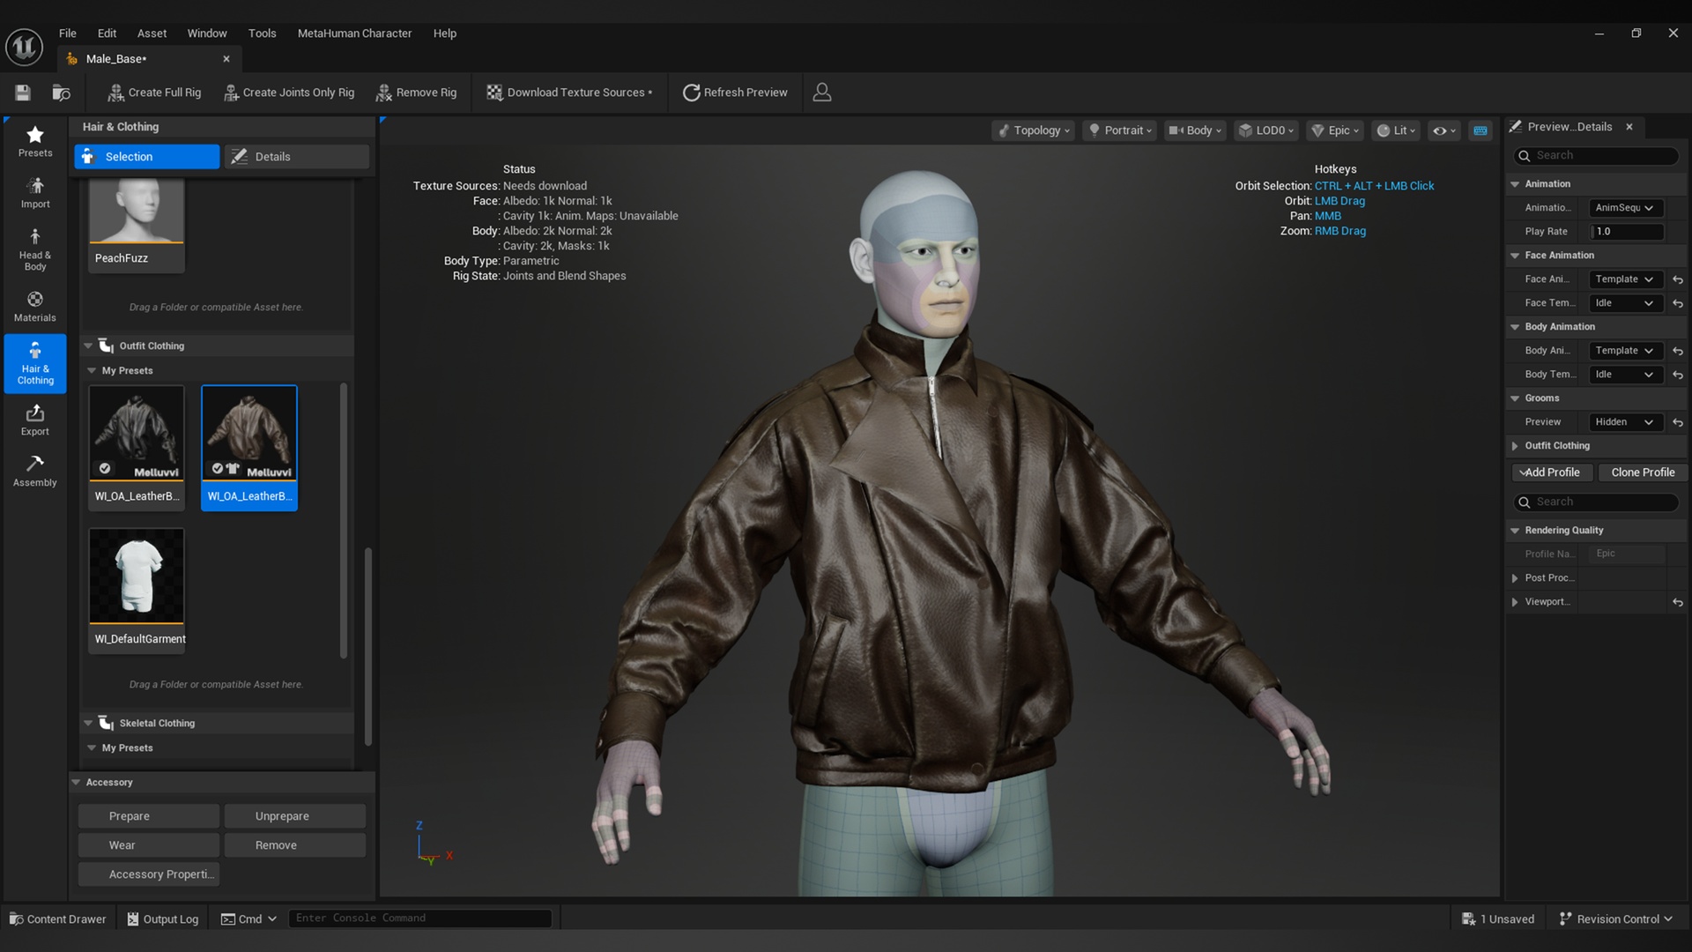
Task: Click the user account icon
Action: pos(821,93)
